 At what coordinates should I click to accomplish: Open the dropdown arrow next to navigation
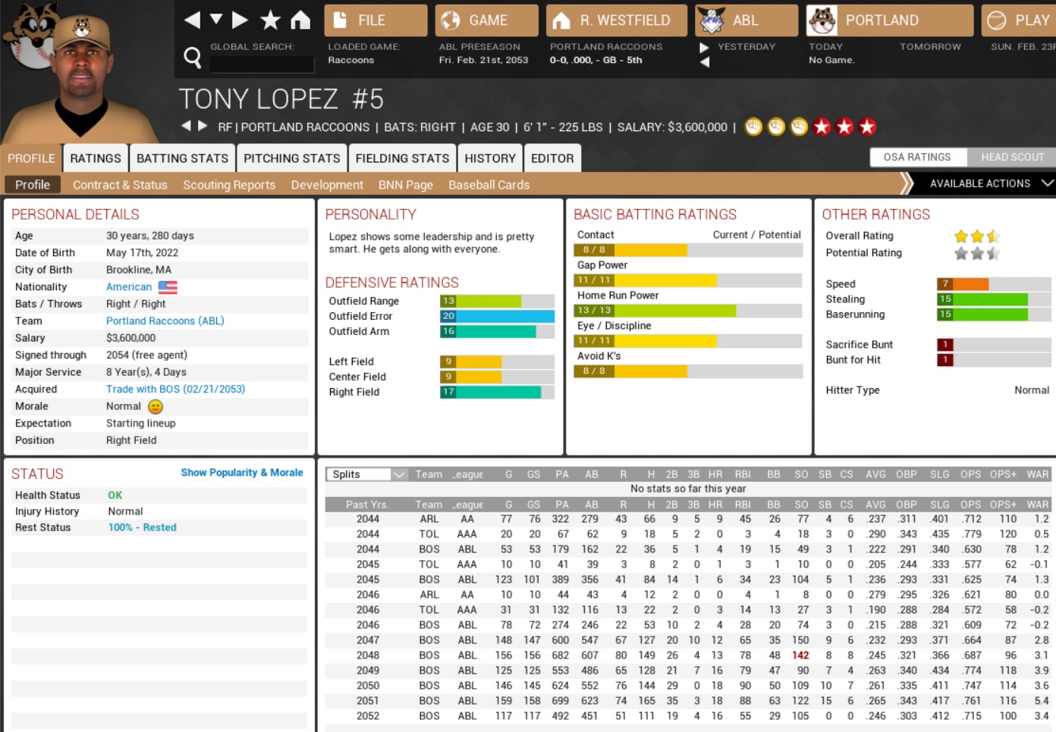pyautogui.click(x=216, y=19)
